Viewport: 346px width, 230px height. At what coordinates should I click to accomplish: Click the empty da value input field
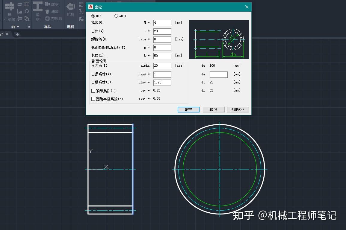(218, 74)
